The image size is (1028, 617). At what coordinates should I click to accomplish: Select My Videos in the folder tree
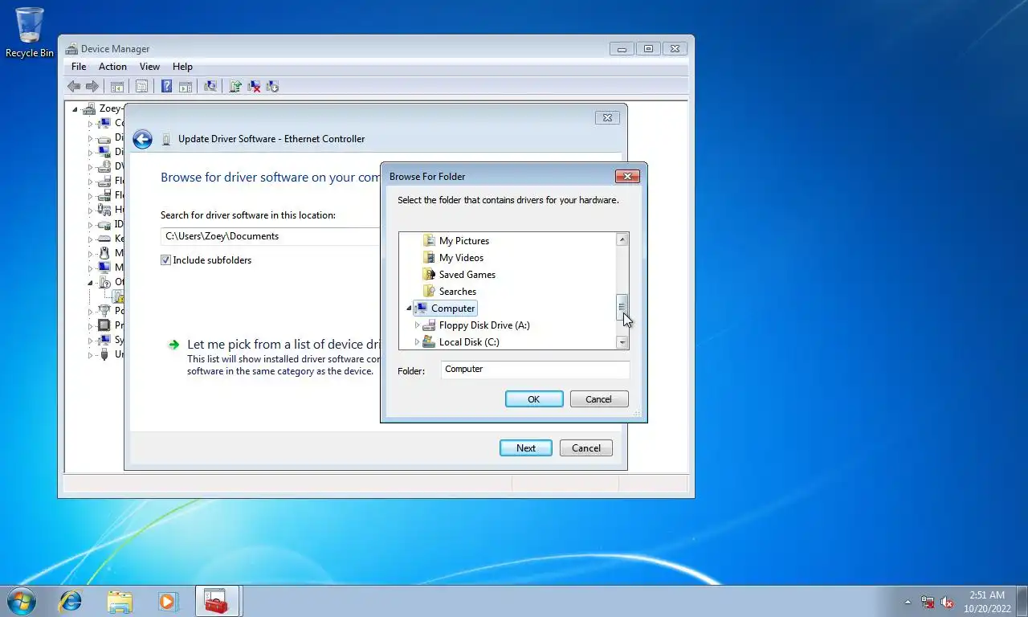(x=461, y=258)
